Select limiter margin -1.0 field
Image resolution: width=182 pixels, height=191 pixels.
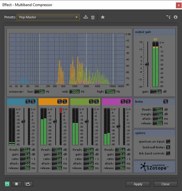pyautogui.click(x=158, y=114)
